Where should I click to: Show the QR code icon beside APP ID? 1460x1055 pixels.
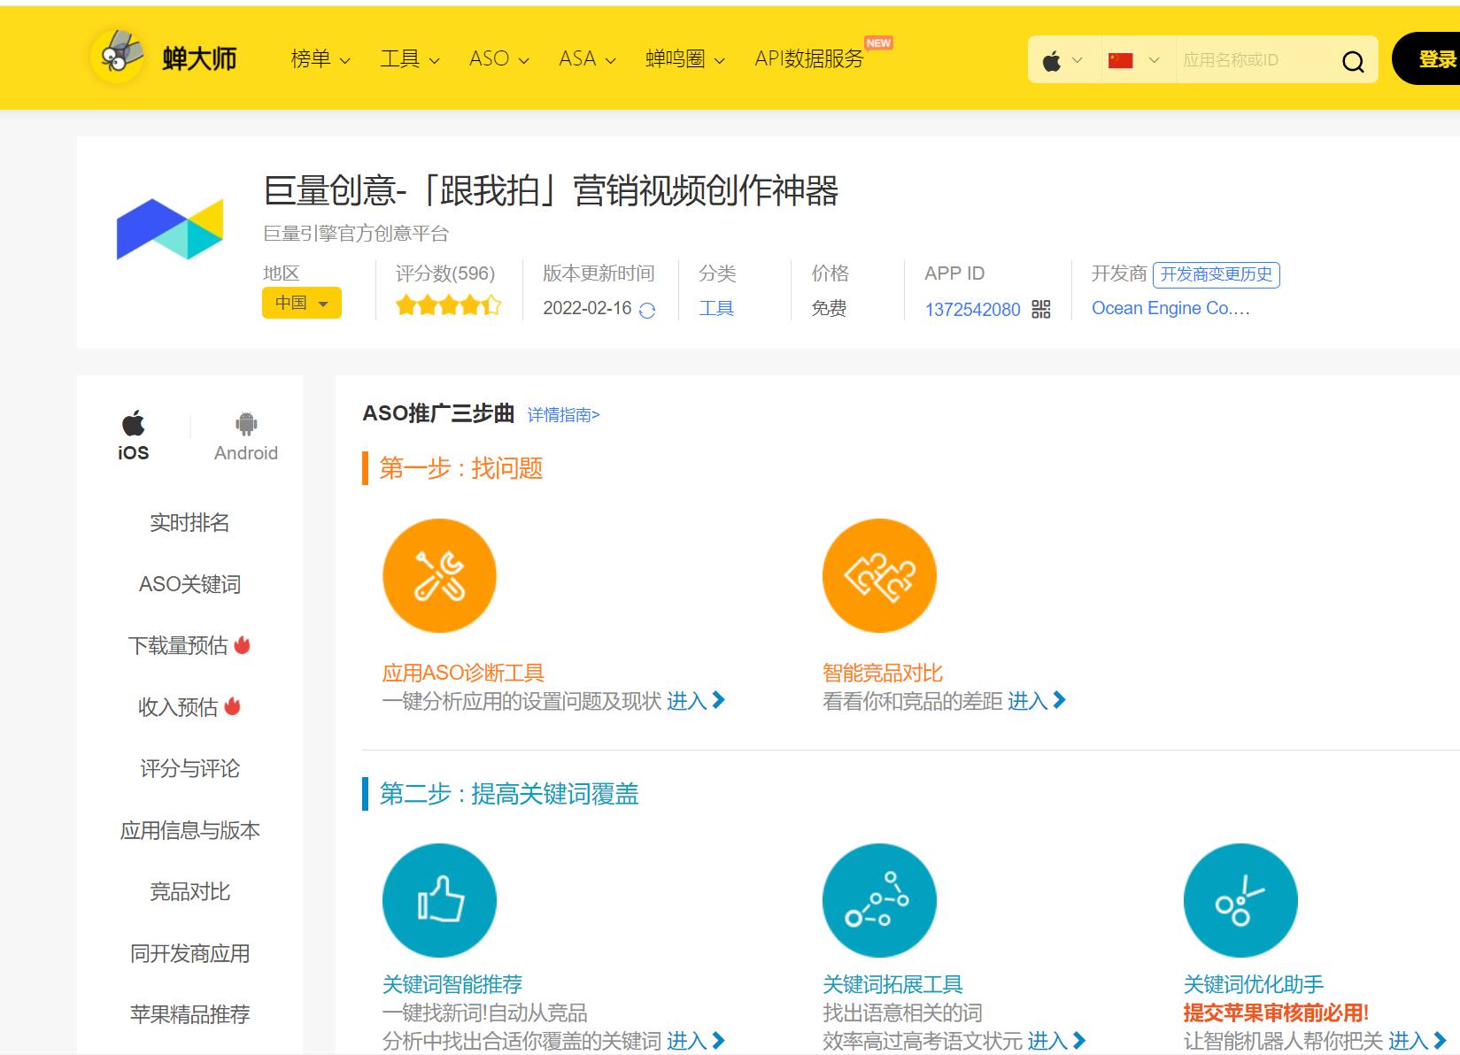coord(1041,309)
